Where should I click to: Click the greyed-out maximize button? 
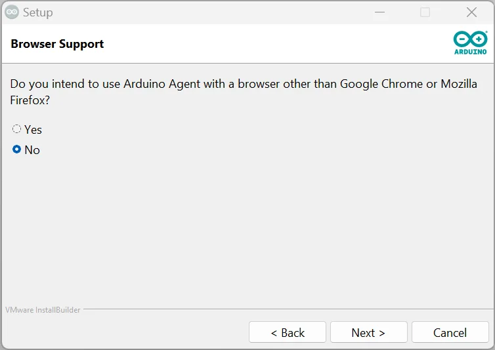[x=425, y=12]
